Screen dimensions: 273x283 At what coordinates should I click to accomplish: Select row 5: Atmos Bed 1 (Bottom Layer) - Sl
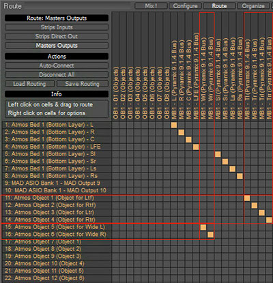click(57, 154)
